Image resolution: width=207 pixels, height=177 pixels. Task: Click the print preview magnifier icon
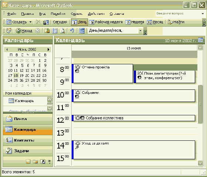point(62,31)
